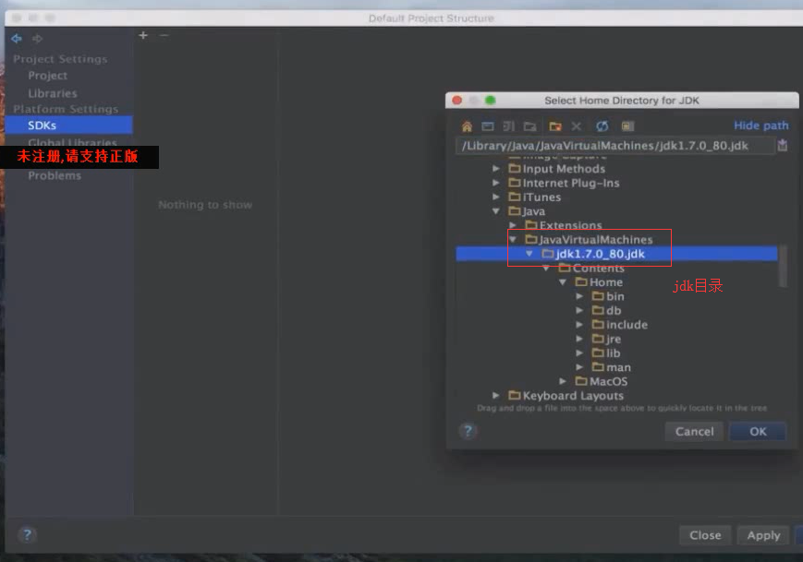Click the Delete (X) icon in chooser toolbar
The width and height of the screenshot is (803, 562).
(576, 126)
